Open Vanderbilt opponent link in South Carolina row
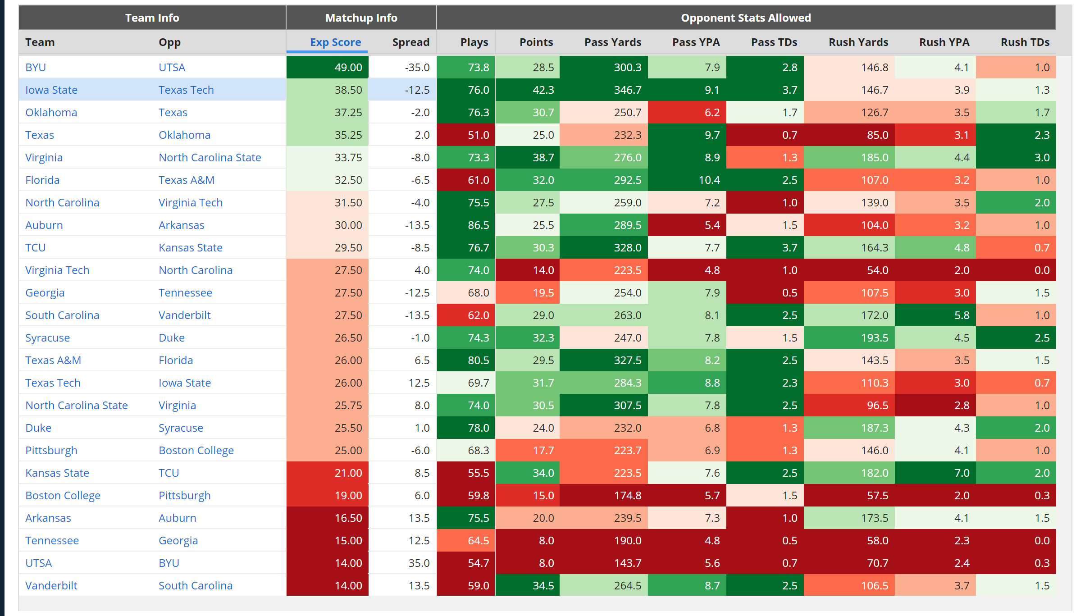The image size is (1085, 616). tap(185, 315)
